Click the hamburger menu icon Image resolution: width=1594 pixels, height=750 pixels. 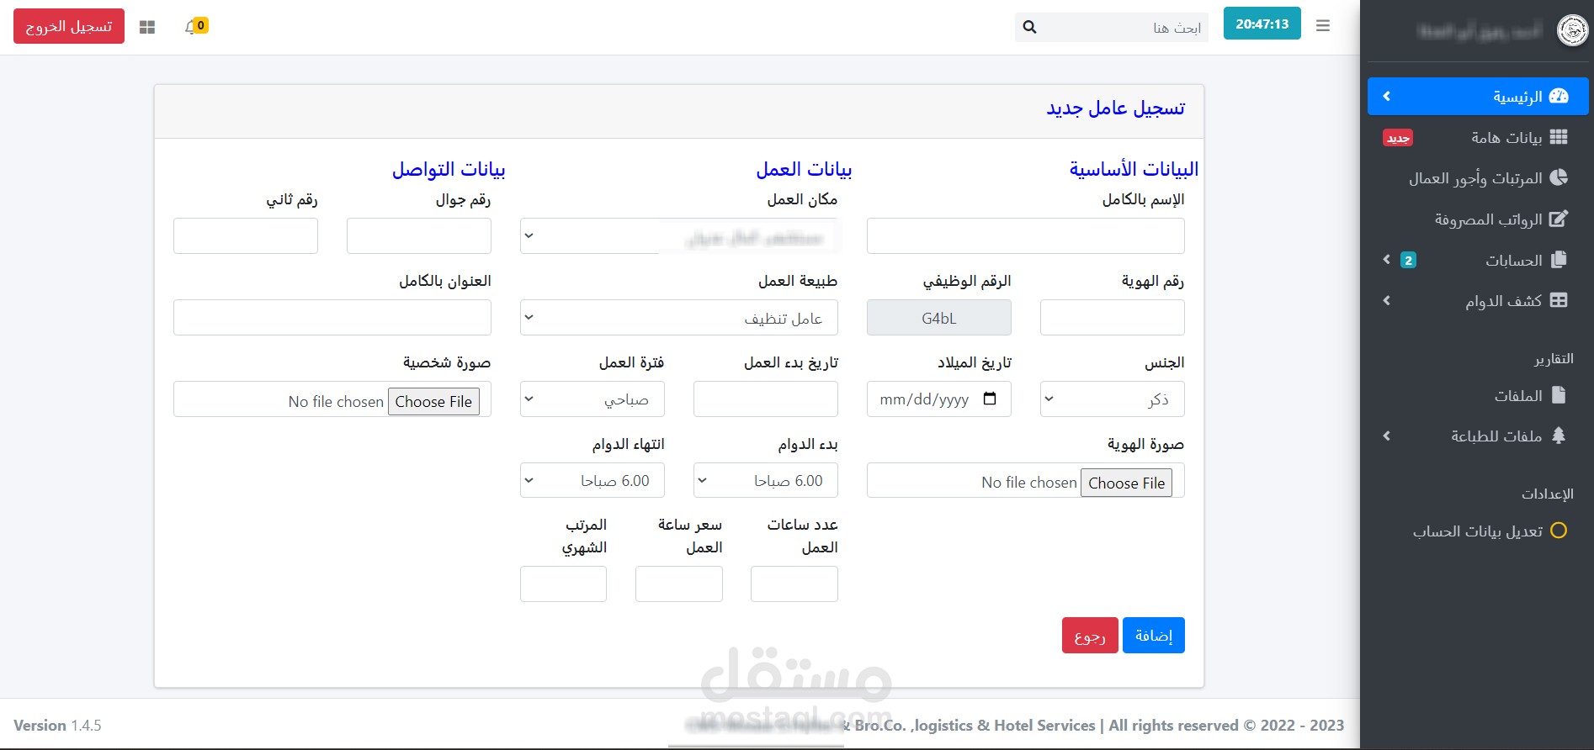1323,26
